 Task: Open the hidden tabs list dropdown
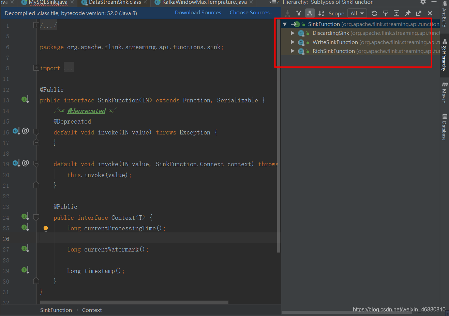pyautogui.click(x=274, y=2)
